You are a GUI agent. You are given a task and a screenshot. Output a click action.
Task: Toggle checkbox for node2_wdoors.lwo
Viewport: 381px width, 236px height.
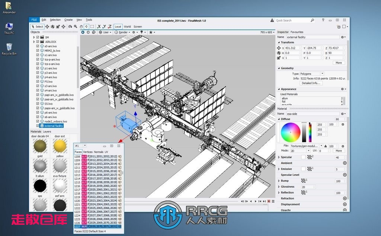point(38,121)
